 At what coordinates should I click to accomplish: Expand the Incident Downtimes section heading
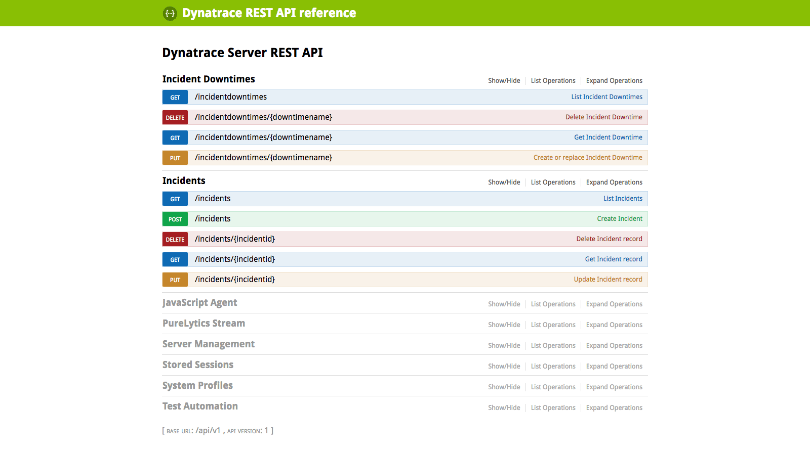pos(209,79)
